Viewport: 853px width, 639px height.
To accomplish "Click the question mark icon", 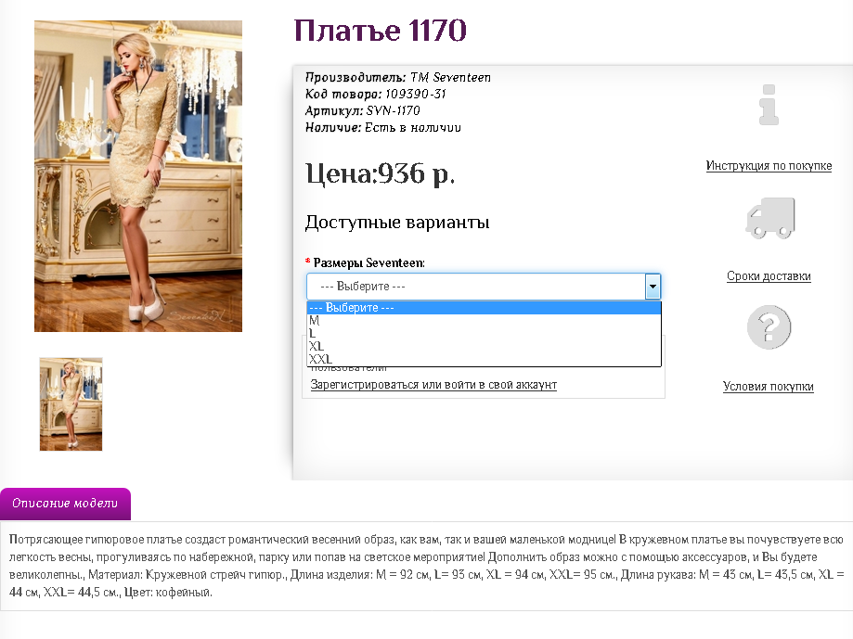I will tap(769, 327).
